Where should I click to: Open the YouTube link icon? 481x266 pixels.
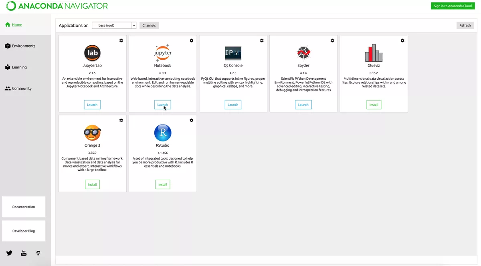coord(24,253)
